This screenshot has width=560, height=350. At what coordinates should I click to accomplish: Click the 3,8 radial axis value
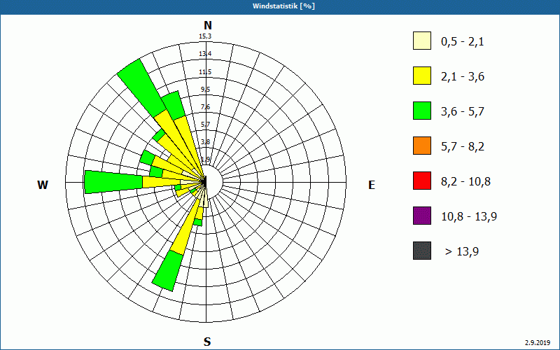pos(205,142)
